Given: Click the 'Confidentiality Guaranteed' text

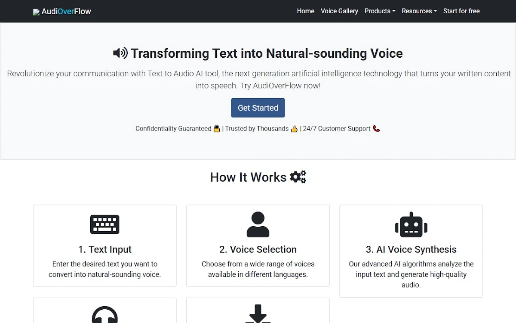Looking at the screenshot, I should (x=173, y=128).
